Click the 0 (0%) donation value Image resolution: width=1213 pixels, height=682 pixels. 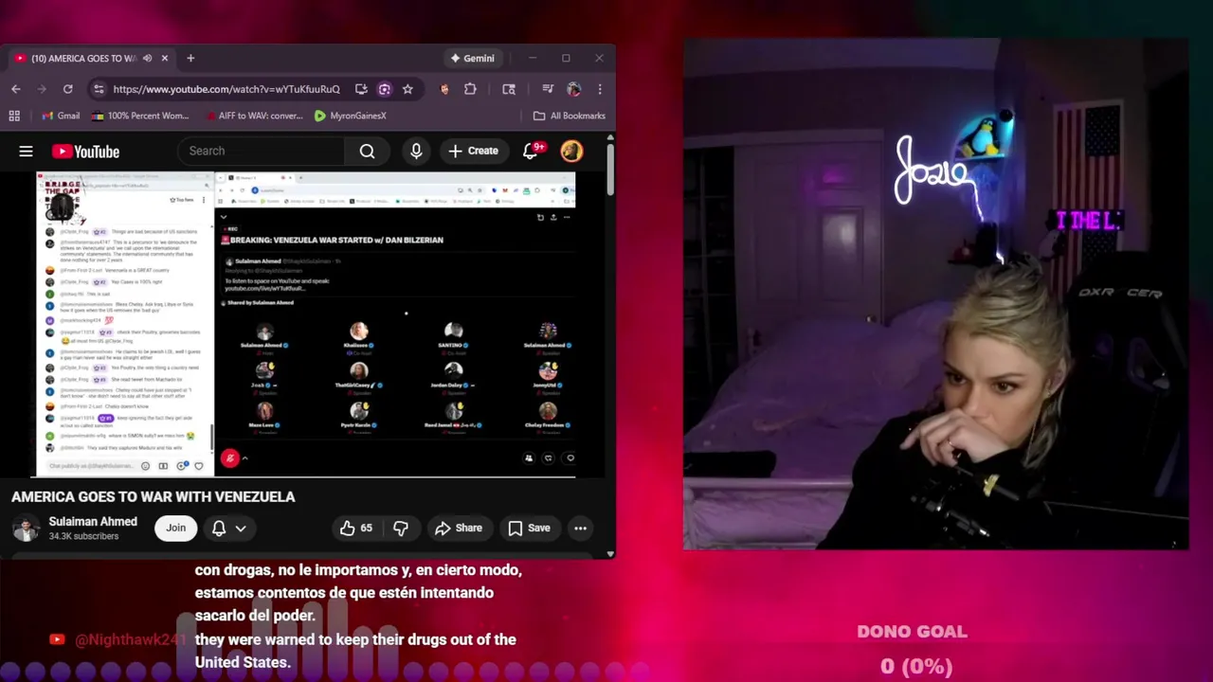pos(915,667)
